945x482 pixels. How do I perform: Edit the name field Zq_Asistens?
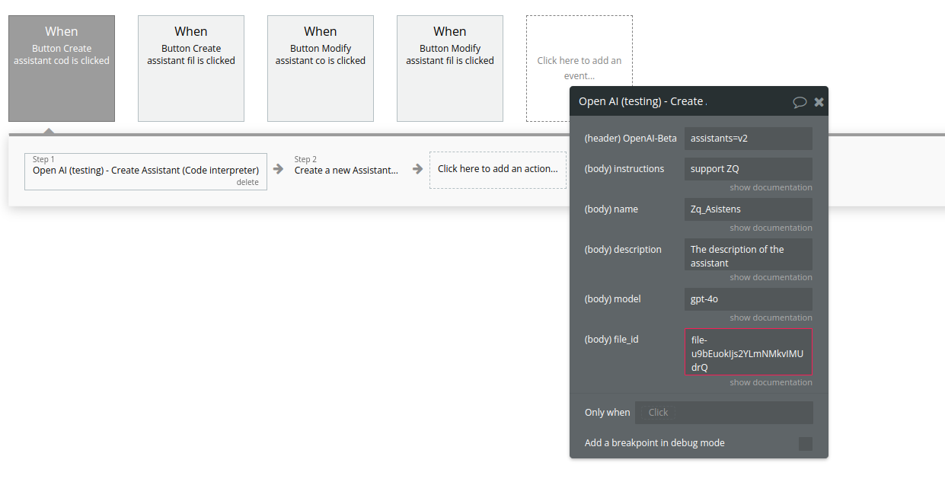pos(749,209)
